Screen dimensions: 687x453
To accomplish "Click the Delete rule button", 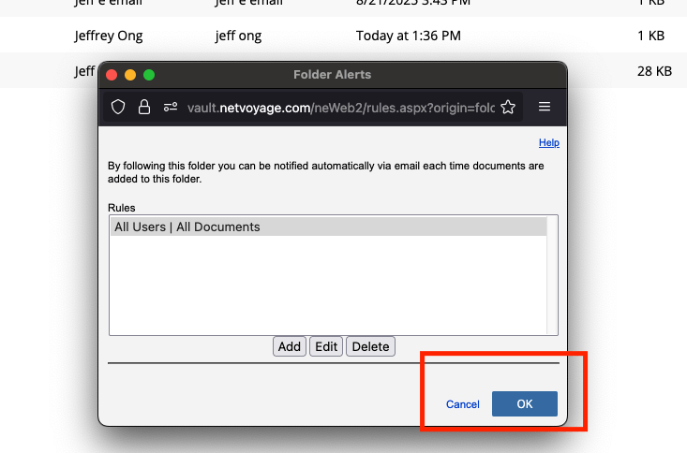I will [370, 346].
